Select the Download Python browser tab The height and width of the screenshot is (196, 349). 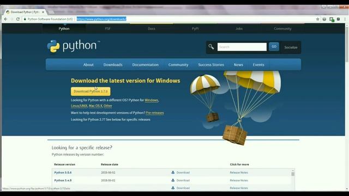(25, 12)
